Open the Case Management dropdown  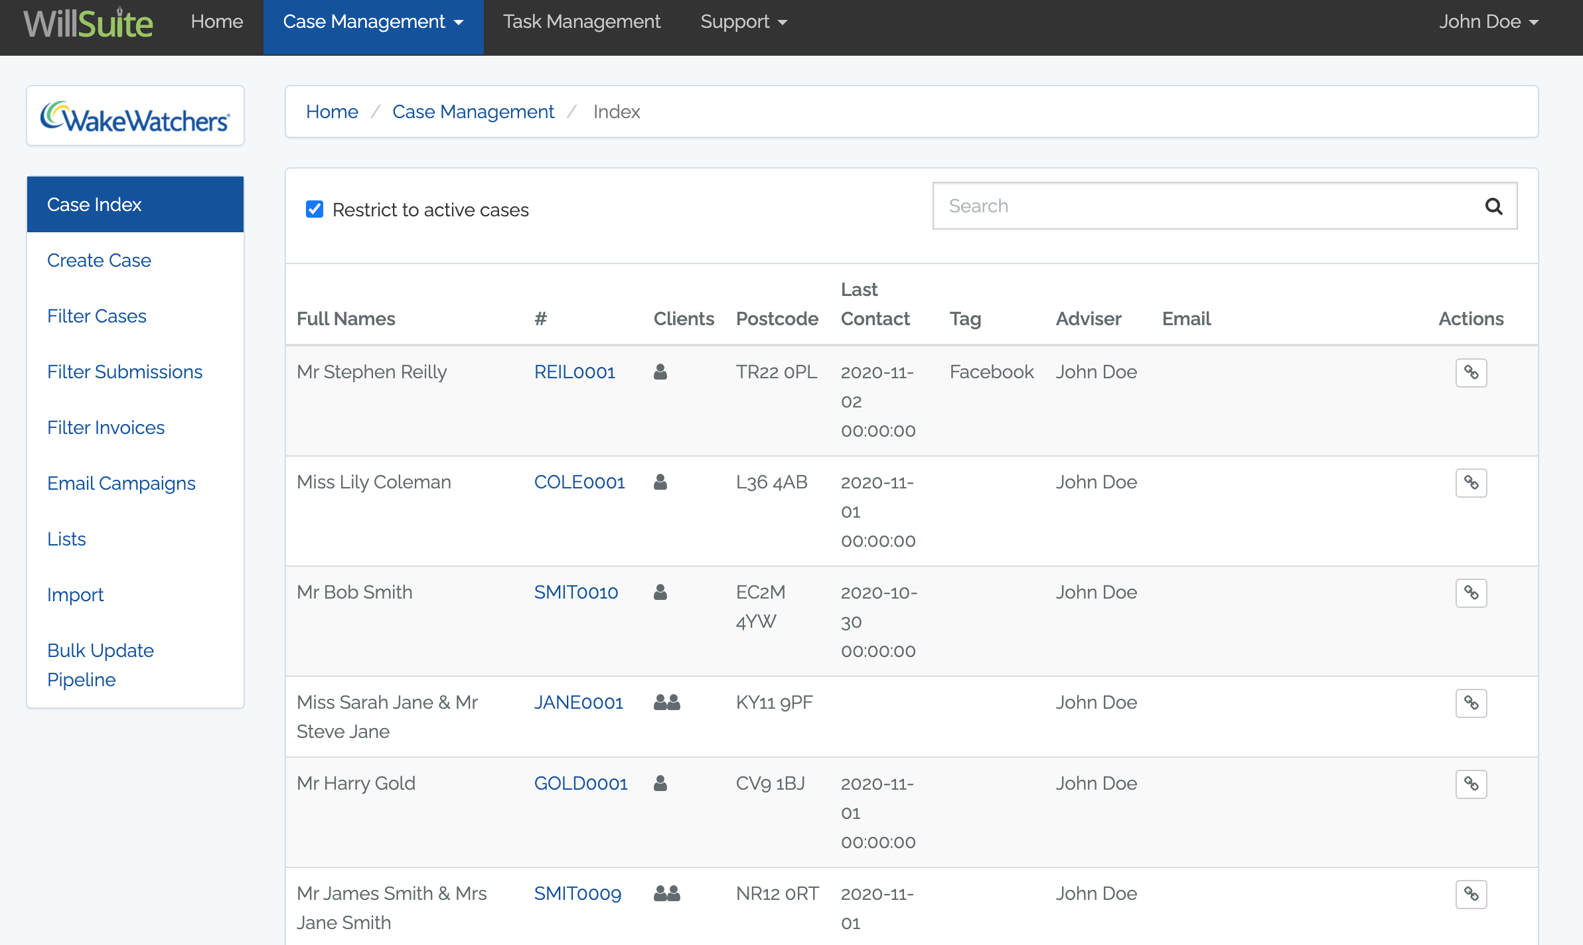373,22
